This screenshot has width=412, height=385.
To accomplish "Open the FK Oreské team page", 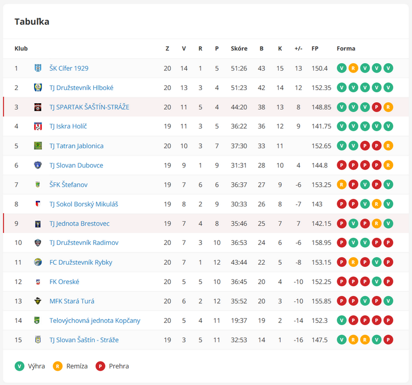I will [x=64, y=282].
